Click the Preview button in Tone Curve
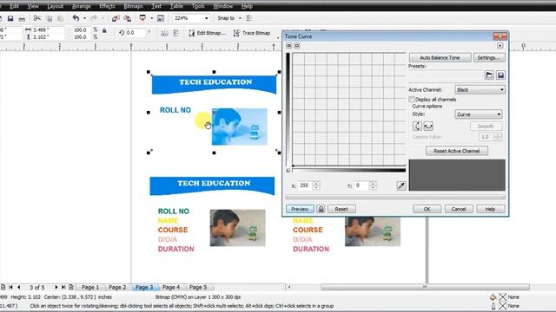 [300, 209]
